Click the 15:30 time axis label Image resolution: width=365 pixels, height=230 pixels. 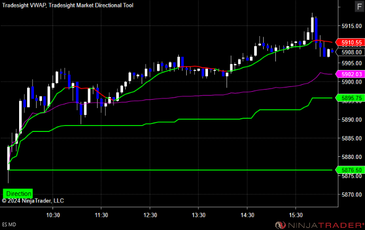coord(296,215)
